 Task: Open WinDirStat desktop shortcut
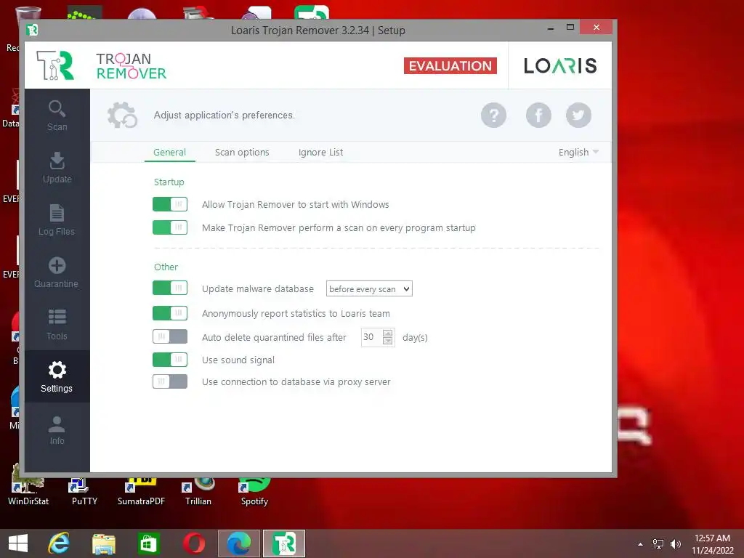point(28,492)
